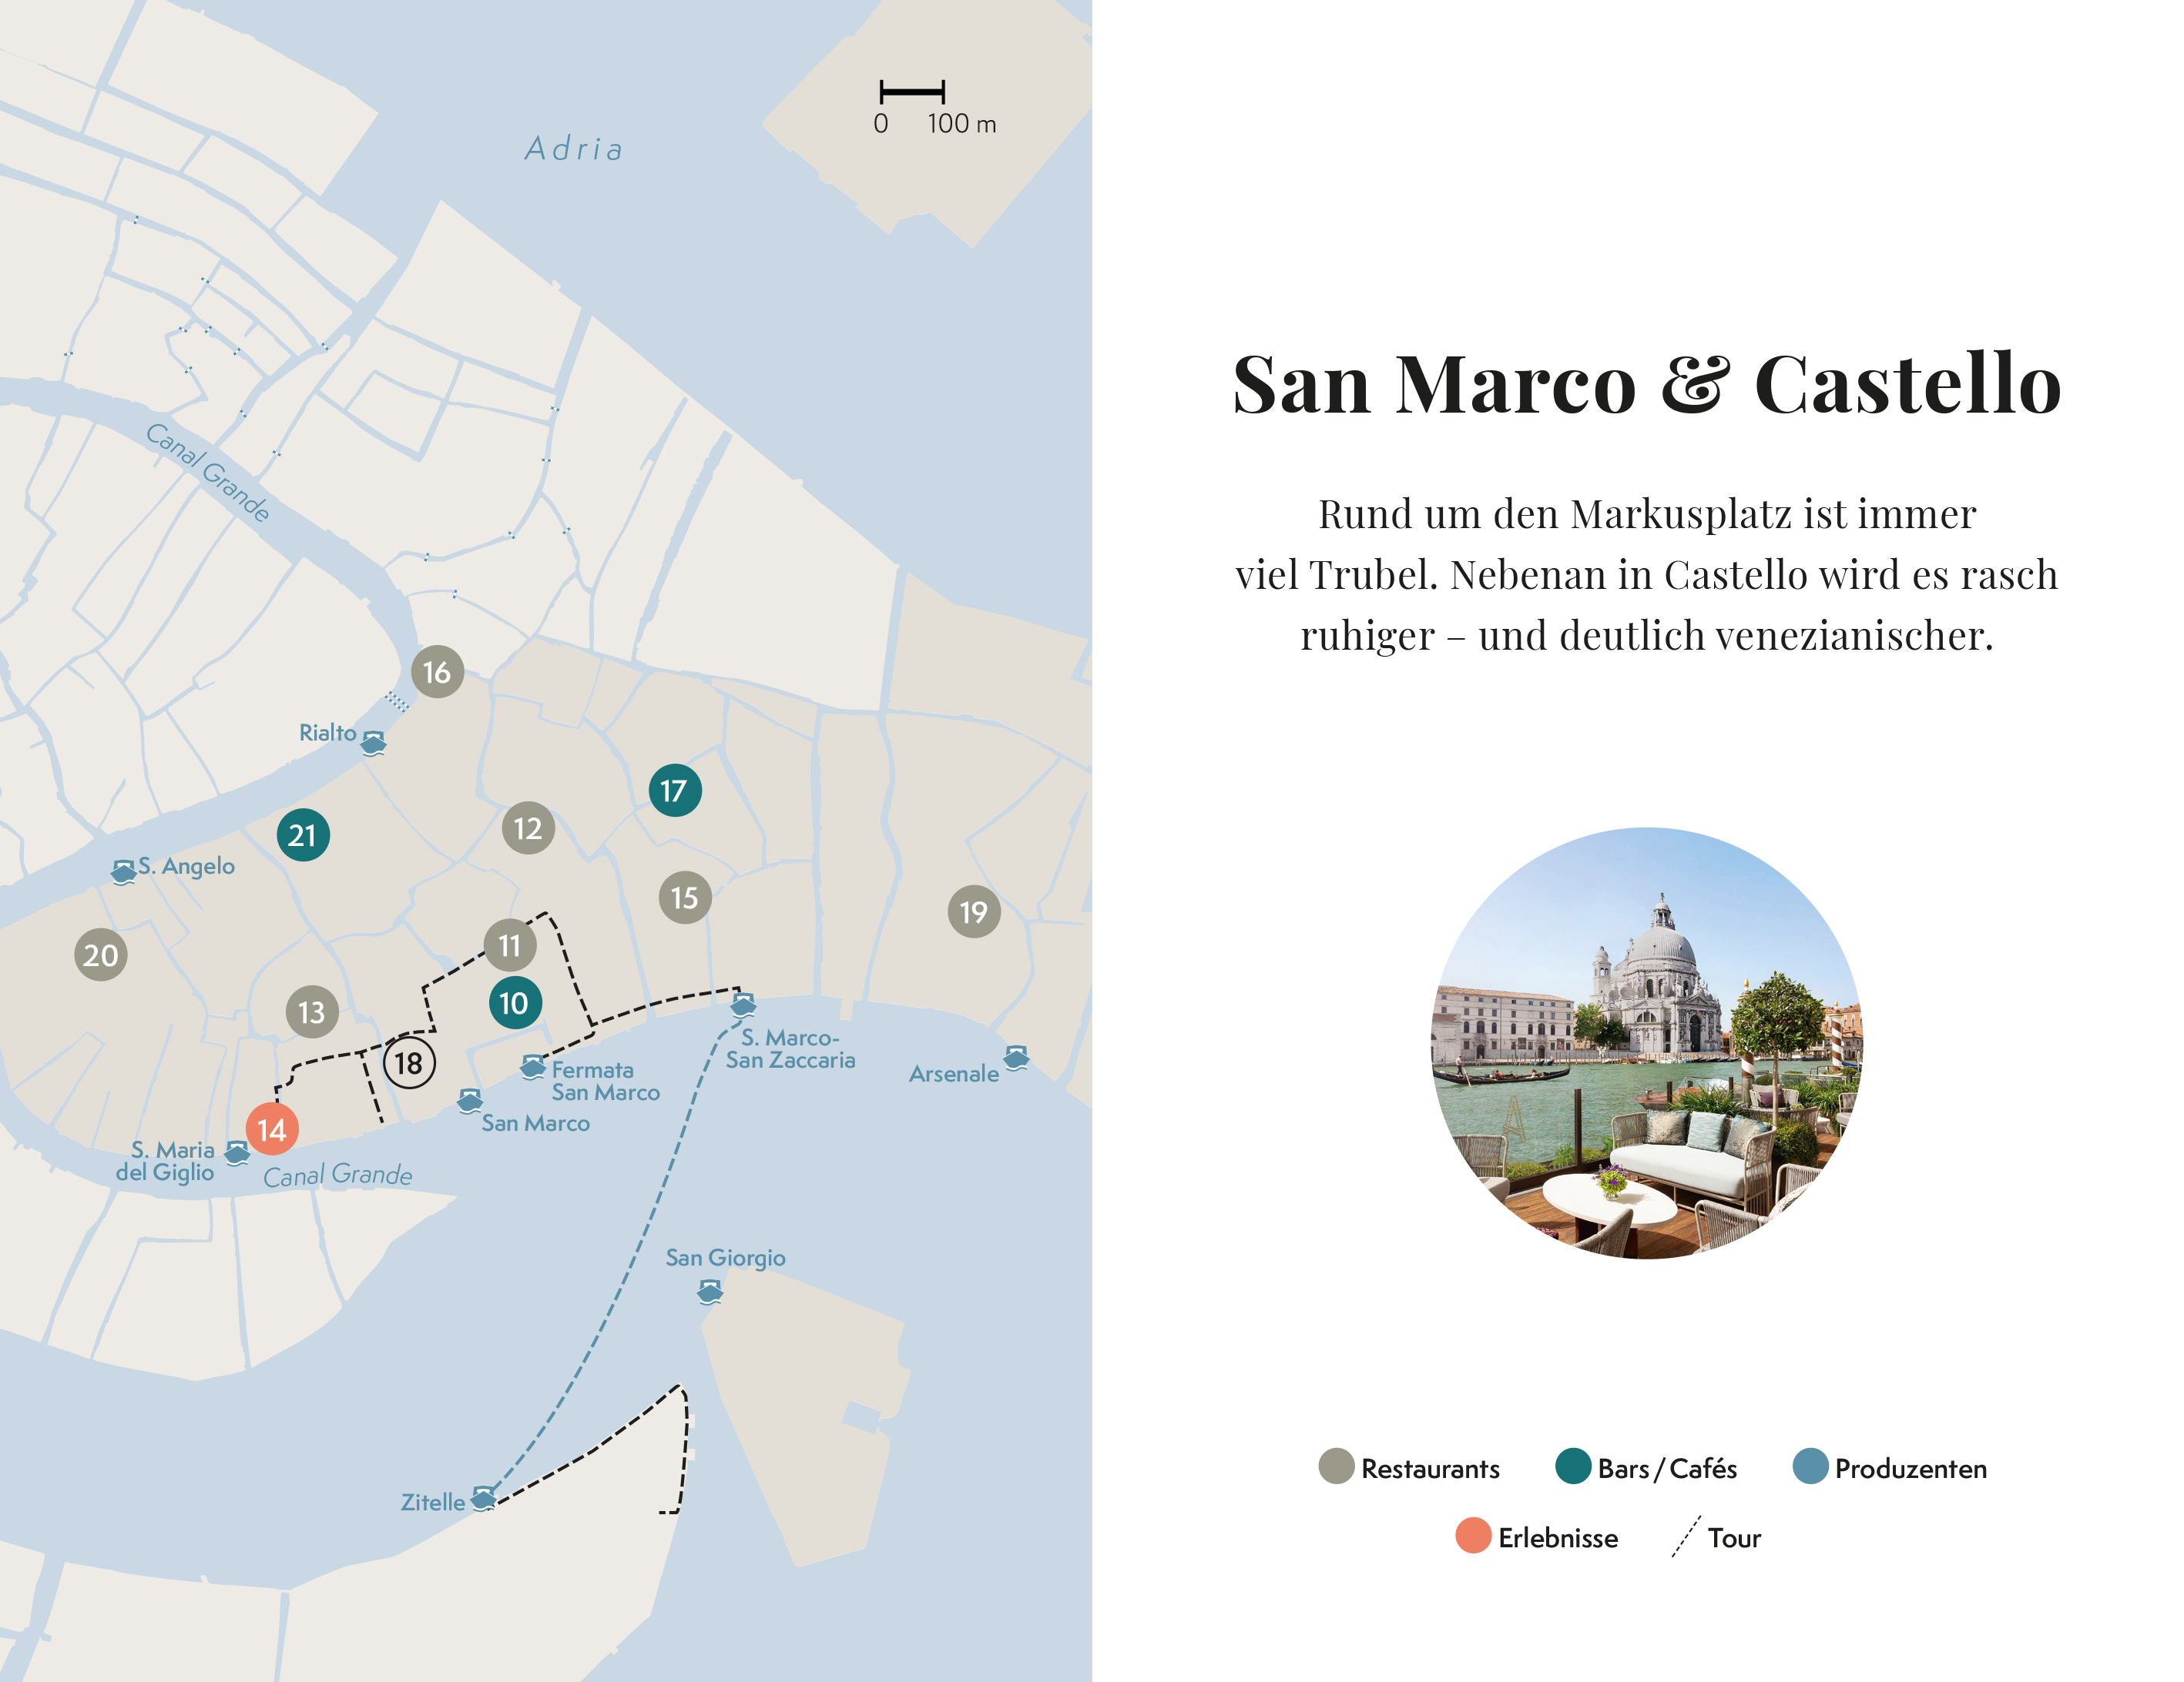The image size is (2184, 1682).
Task: Click the San Marco & Castello heading
Action: click(1647, 384)
